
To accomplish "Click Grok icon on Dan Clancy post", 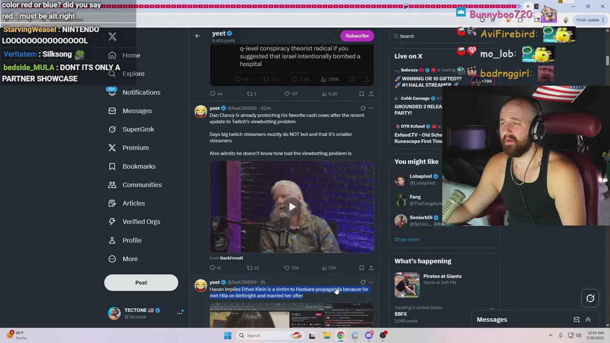I will click(363, 108).
